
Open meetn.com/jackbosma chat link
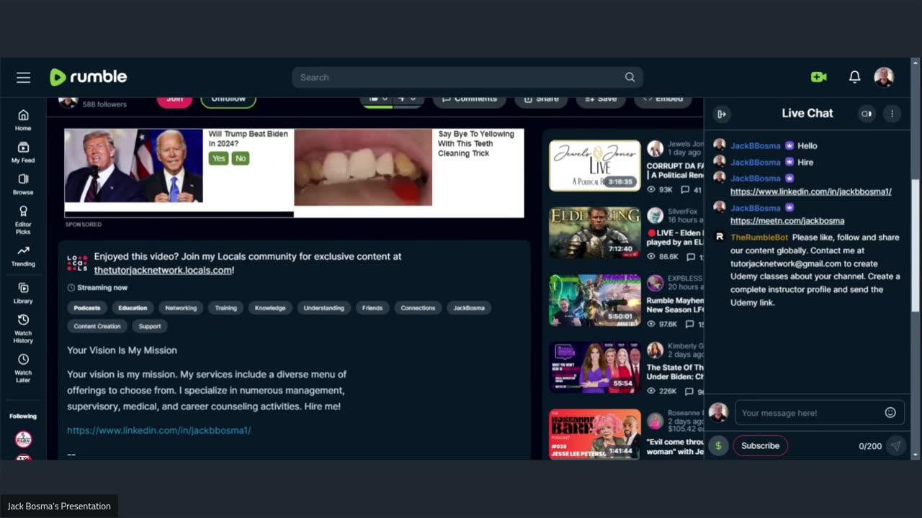click(787, 221)
